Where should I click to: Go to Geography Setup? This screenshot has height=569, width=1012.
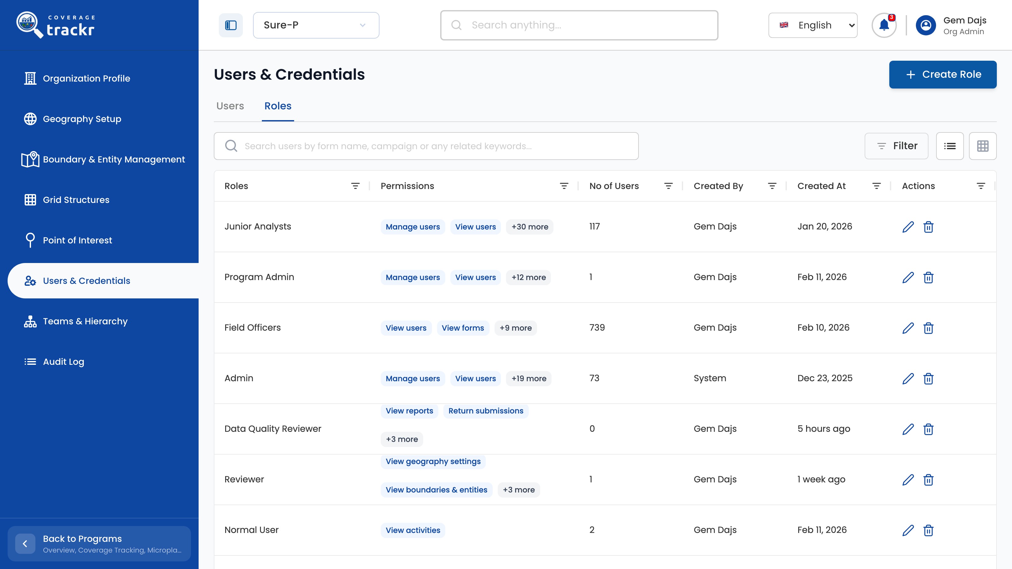(x=82, y=119)
